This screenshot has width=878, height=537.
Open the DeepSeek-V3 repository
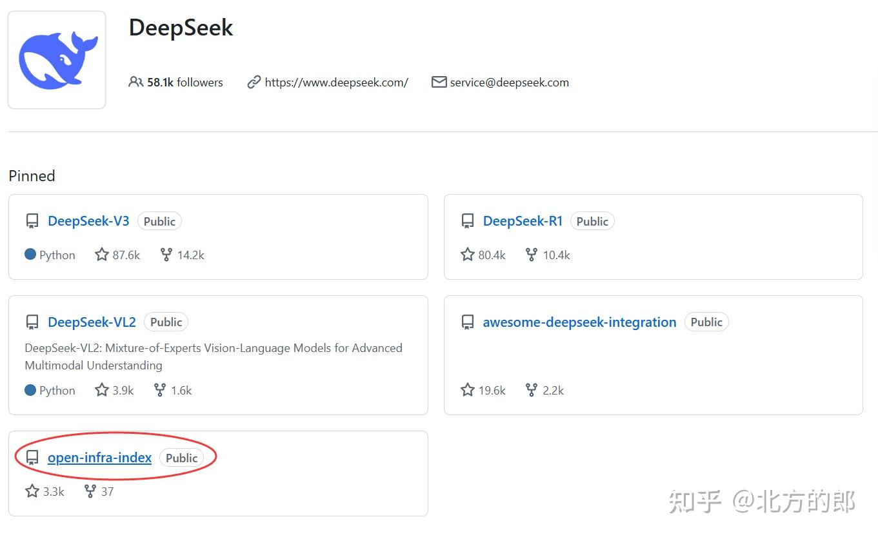[x=88, y=220]
